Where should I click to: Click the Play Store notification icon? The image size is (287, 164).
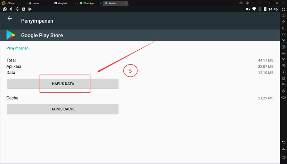point(30,9)
